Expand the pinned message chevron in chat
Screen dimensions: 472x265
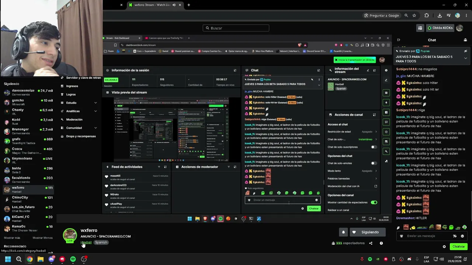point(465,58)
